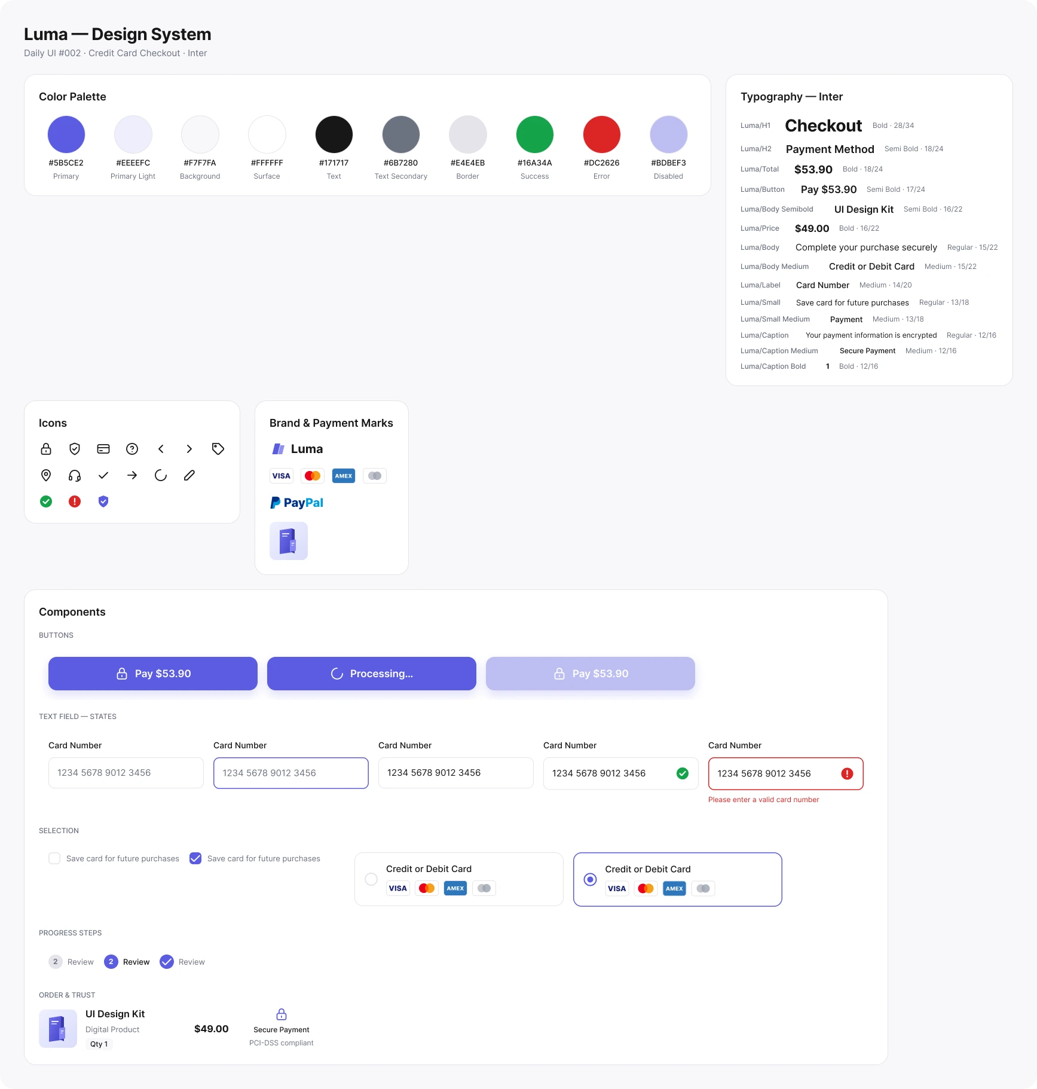The width and height of the screenshot is (1037, 1089).
Task: Click the red error alert icon in Icons panel
Action: [75, 501]
